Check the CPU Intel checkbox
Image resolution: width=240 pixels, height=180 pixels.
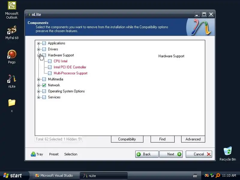50,61
